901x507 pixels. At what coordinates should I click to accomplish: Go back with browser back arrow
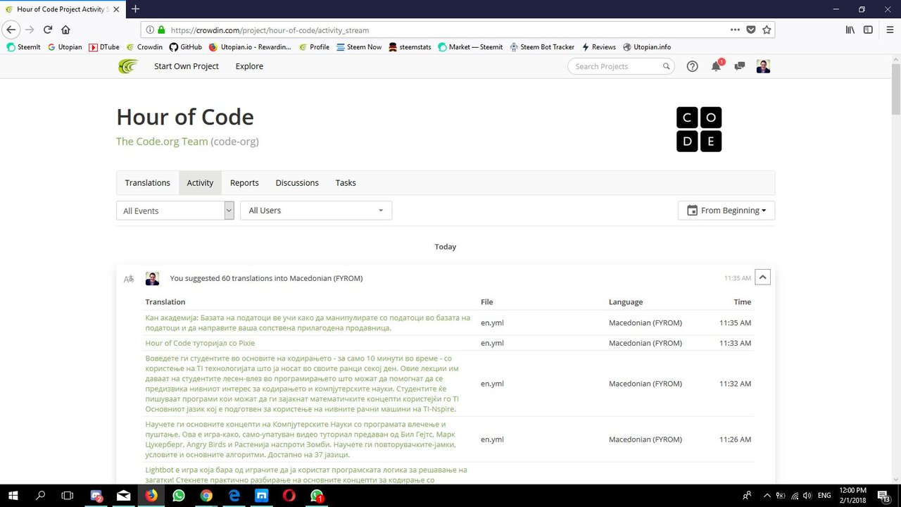pyautogui.click(x=11, y=30)
